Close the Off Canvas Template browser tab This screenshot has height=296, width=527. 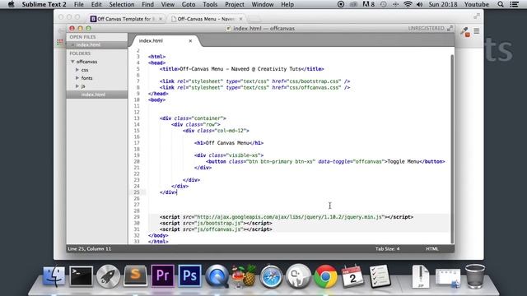(161, 19)
